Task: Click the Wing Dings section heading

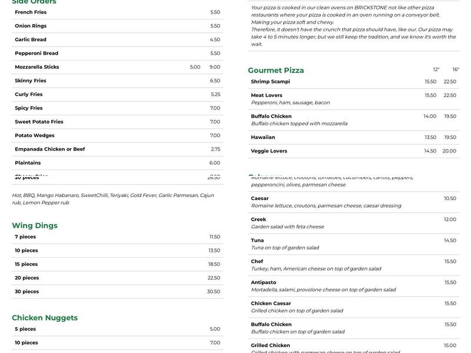Action: point(35,225)
